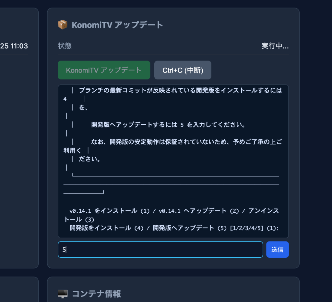Click the 11:03 timestamp in the left card

tap(19, 46)
